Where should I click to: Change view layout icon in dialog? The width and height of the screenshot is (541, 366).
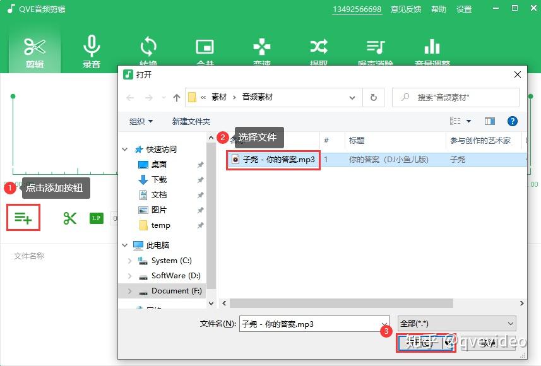tap(455, 121)
